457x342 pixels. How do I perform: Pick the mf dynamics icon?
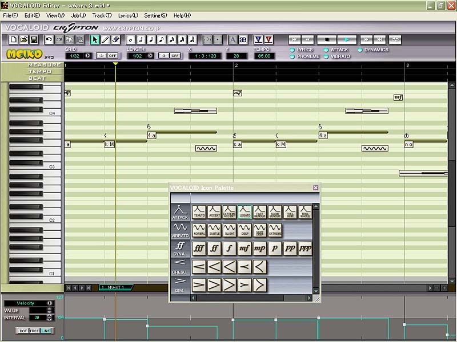point(245,249)
